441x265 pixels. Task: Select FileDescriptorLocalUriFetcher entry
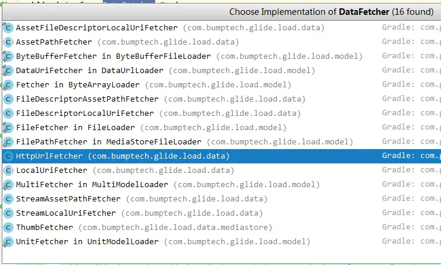coord(222,113)
